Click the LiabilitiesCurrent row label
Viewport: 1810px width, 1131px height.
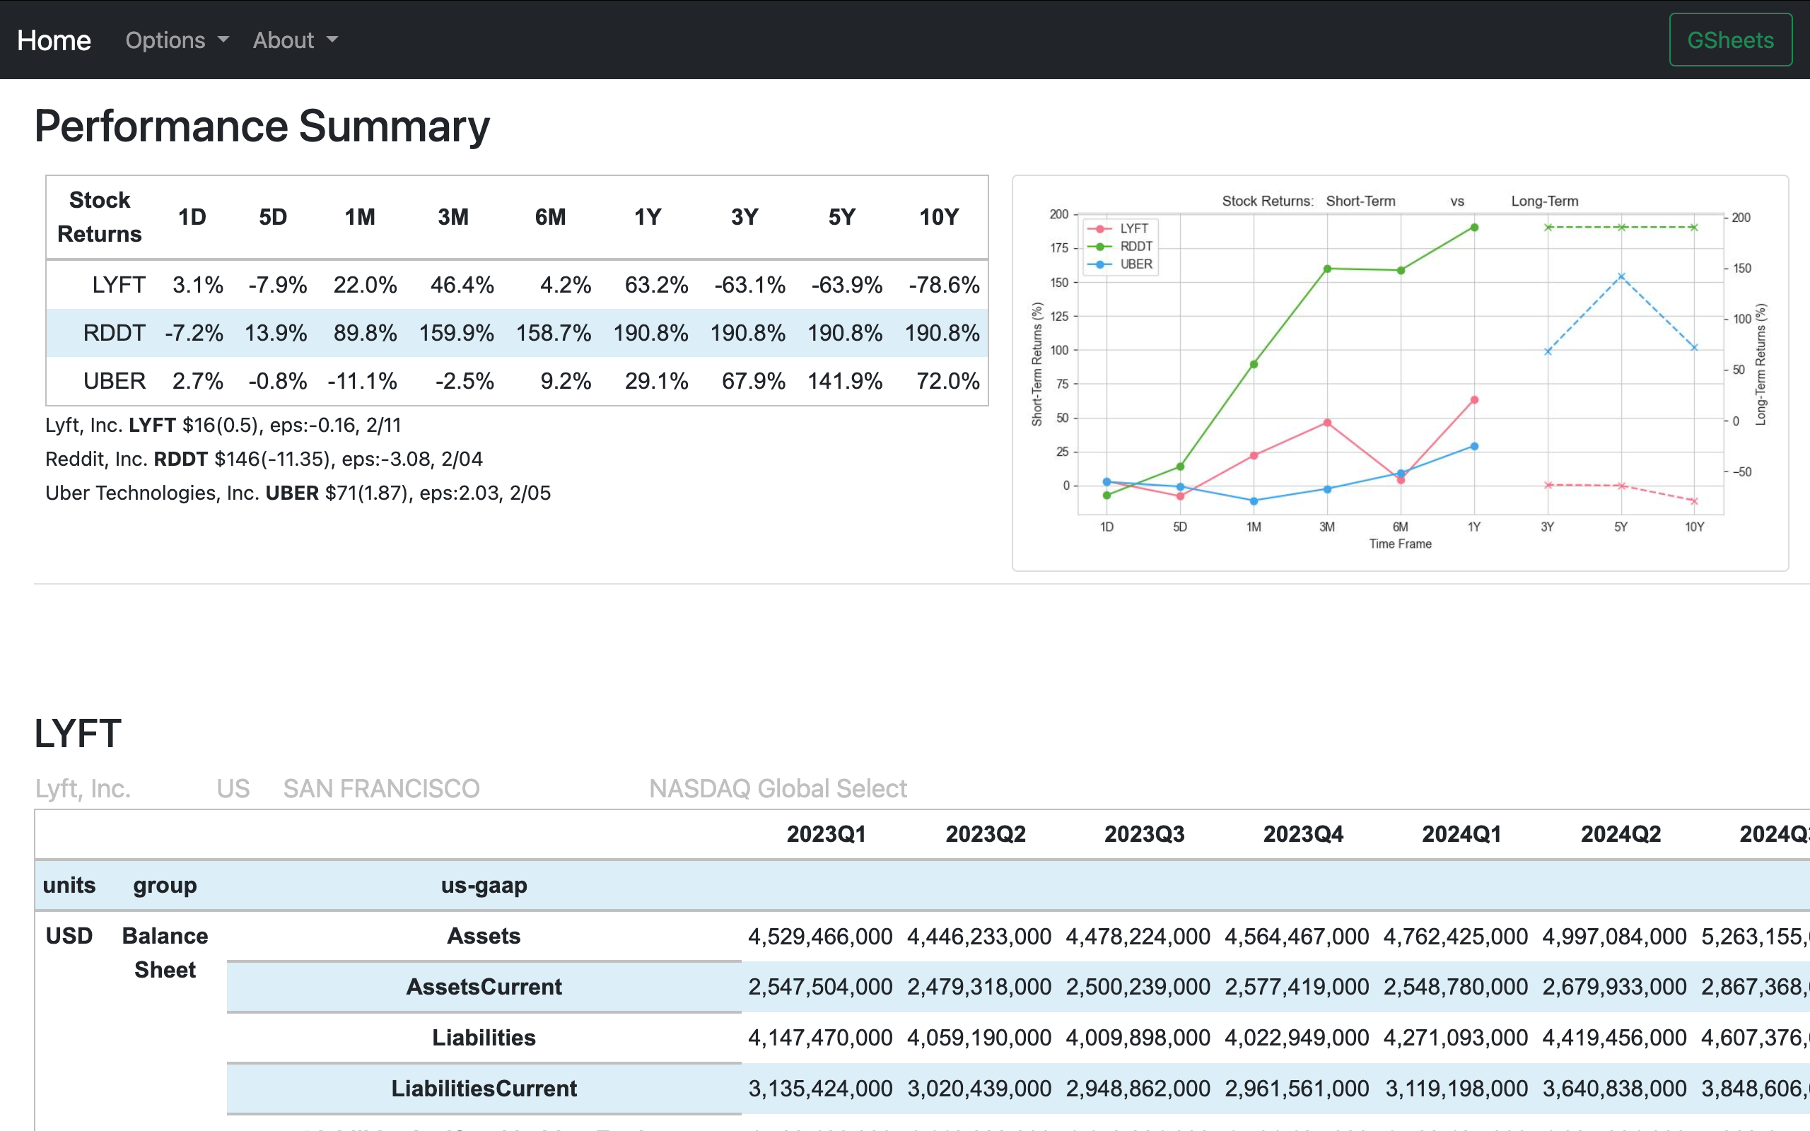point(484,1089)
